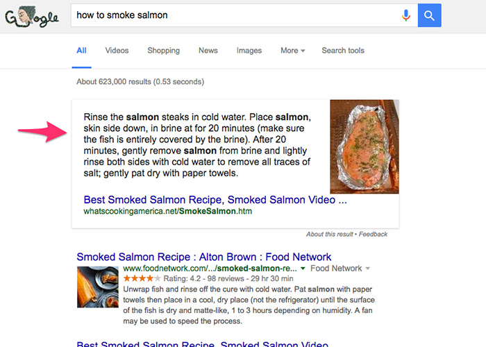Open the More dropdown menu

coord(293,51)
